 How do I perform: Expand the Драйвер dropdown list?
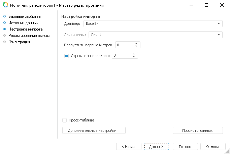point(219,24)
